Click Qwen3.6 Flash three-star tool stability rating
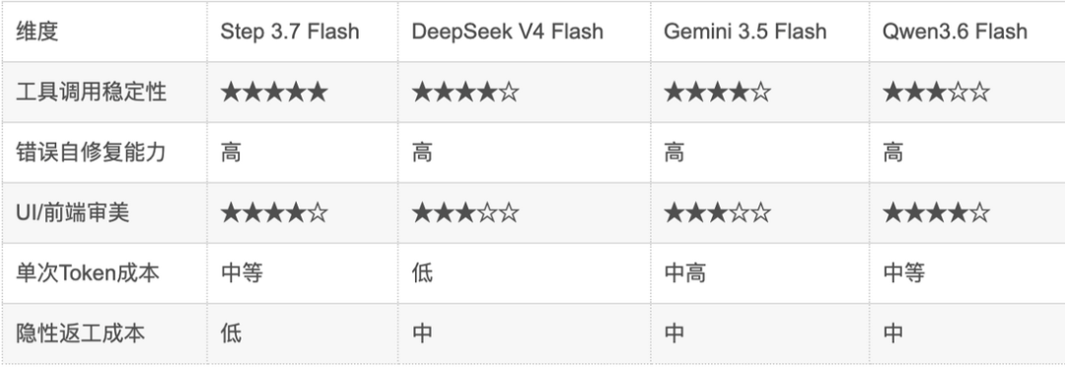 (936, 92)
